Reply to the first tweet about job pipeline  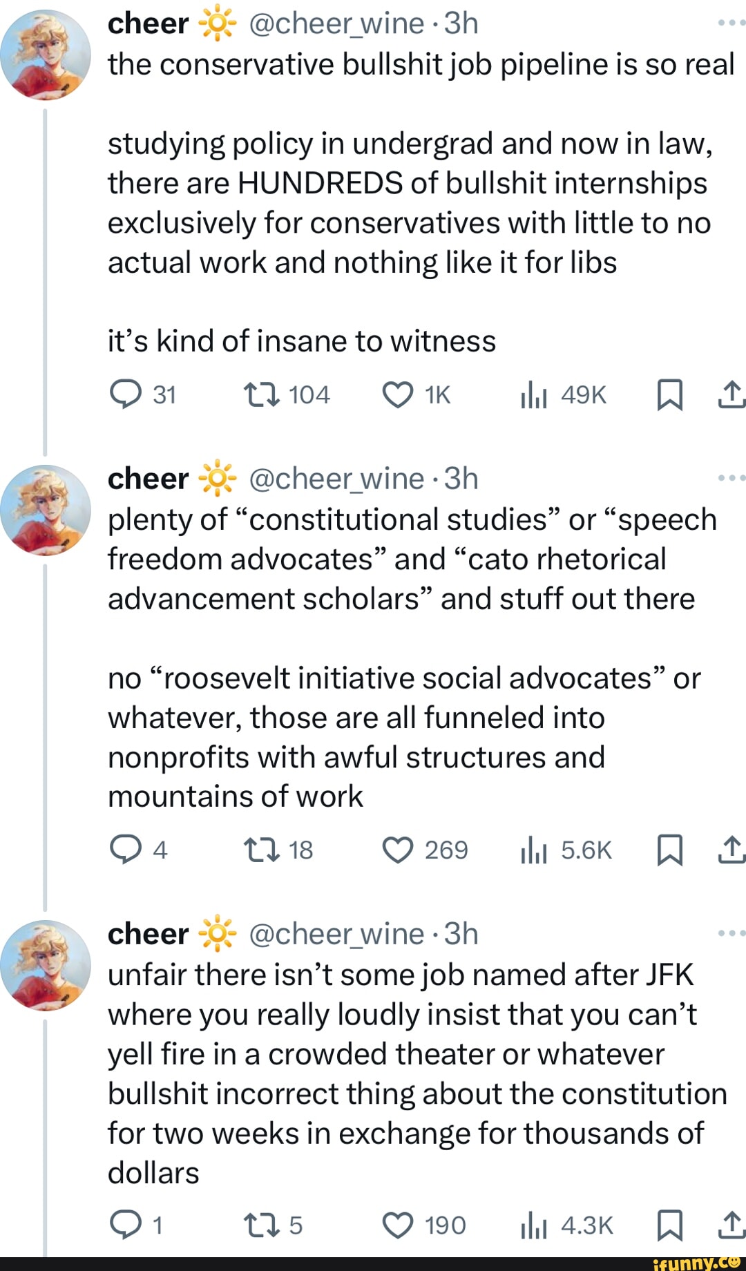[x=125, y=395]
